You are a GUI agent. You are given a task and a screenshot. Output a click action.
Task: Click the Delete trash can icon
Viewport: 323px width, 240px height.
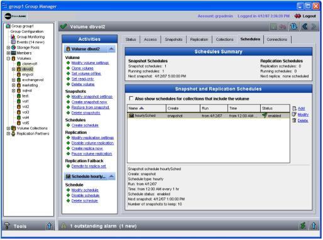294,120
